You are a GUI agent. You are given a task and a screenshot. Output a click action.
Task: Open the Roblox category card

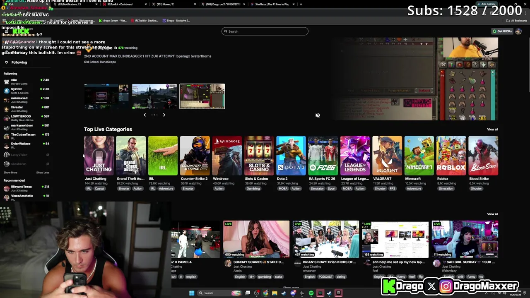pyautogui.click(x=451, y=156)
